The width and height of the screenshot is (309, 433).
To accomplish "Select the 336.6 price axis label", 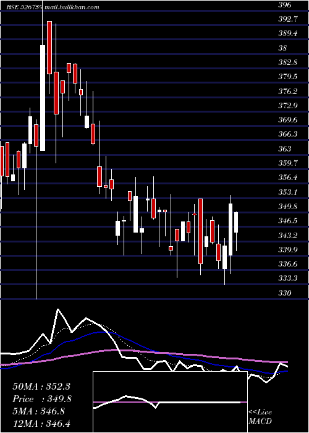I will pyautogui.click(x=288, y=264).
